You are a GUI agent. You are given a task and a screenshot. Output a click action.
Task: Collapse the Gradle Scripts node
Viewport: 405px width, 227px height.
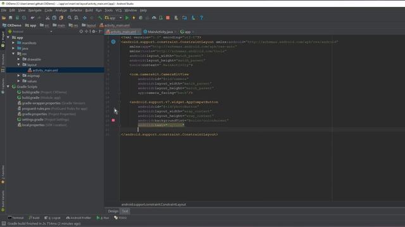8,86
